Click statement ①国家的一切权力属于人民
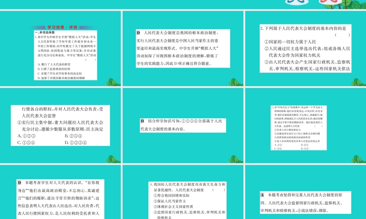 click(x=290, y=42)
